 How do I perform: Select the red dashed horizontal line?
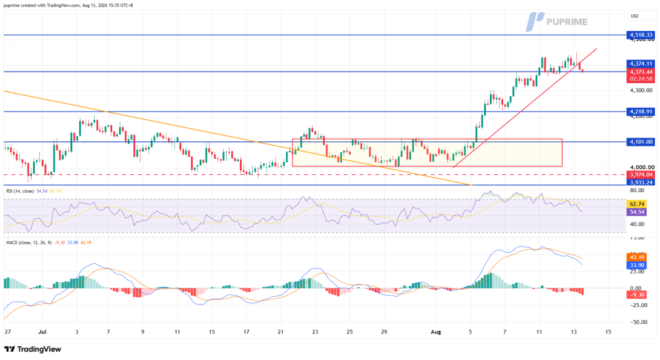314,175
